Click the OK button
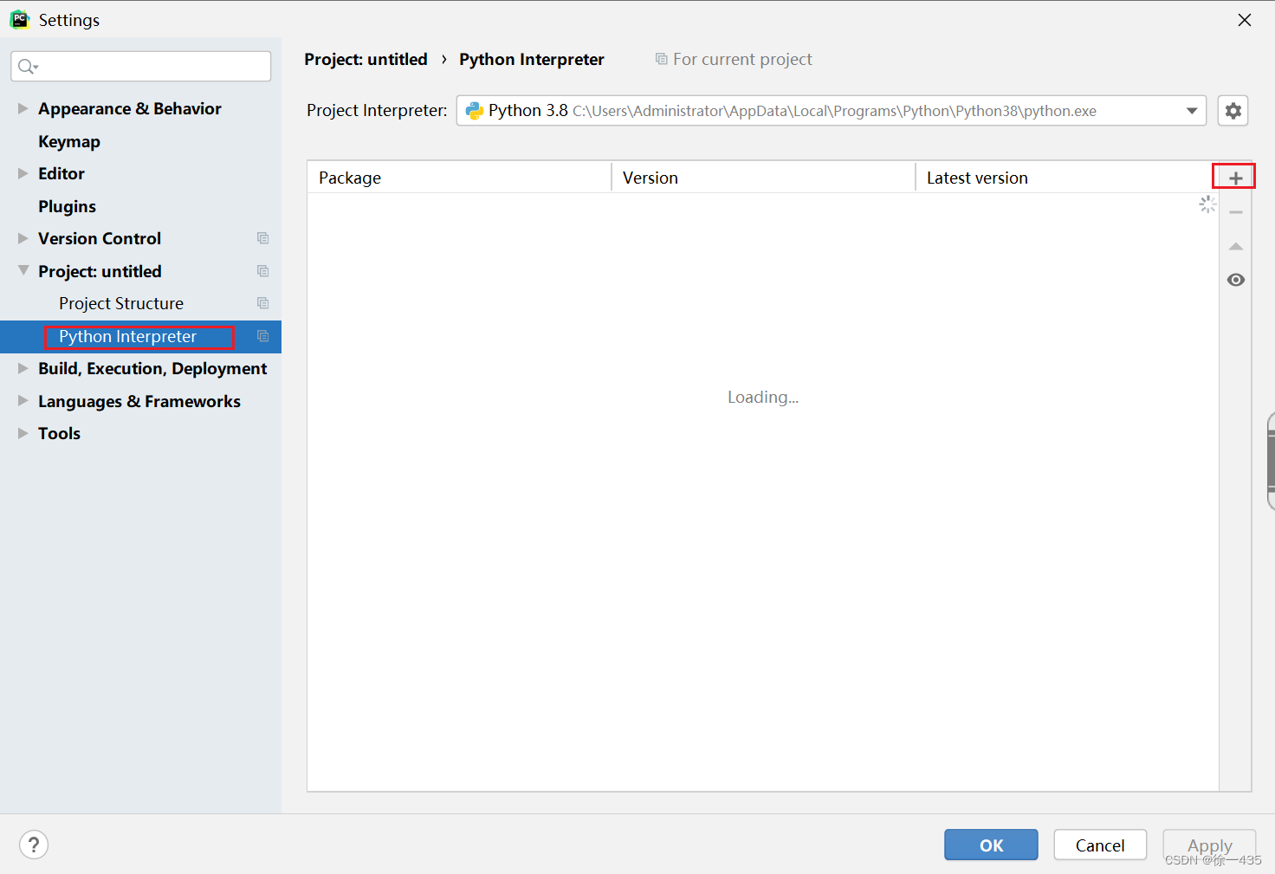The width and height of the screenshot is (1275, 874). (991, 845)
